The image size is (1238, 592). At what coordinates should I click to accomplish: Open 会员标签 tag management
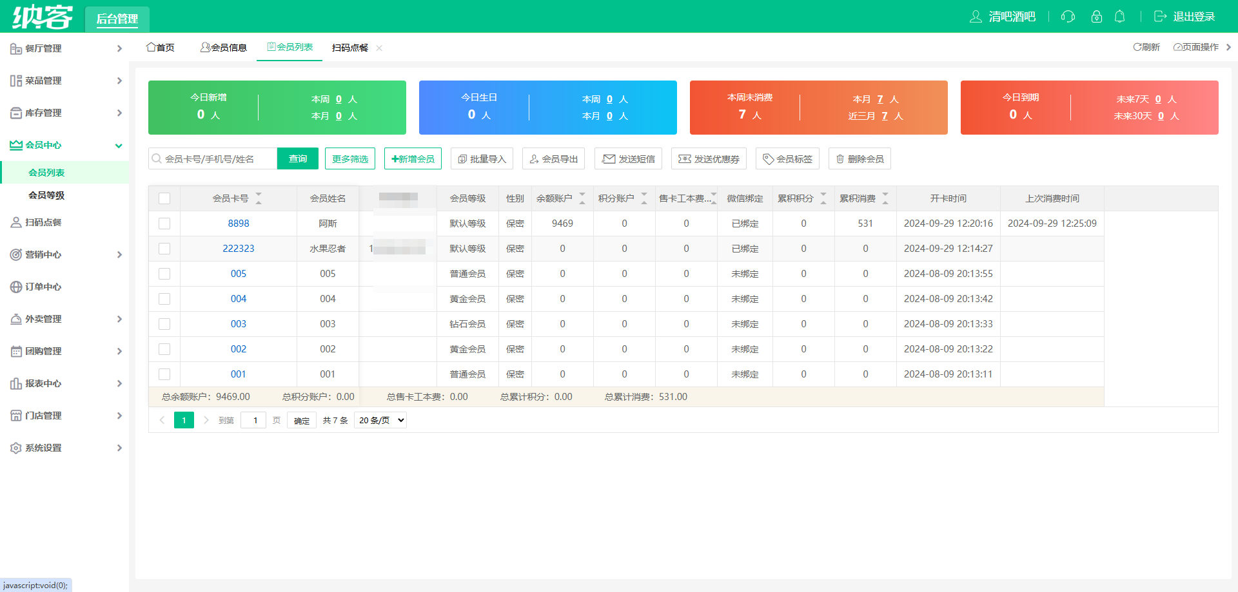coord(787,158)
